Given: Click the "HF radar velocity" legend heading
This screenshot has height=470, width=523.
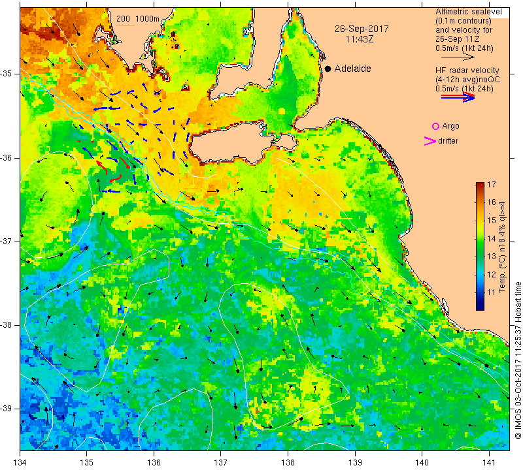Looking at the screenshot, I should (x=467, y=70).
